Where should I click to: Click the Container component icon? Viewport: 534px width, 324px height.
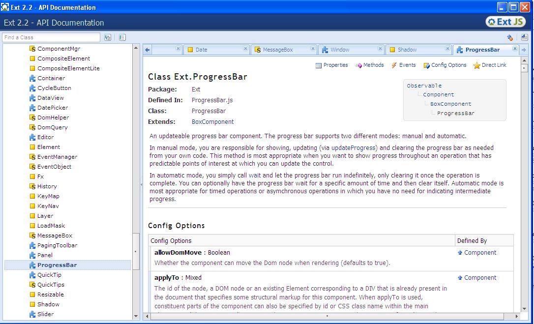pyautogui.click(x=32, y=78)
